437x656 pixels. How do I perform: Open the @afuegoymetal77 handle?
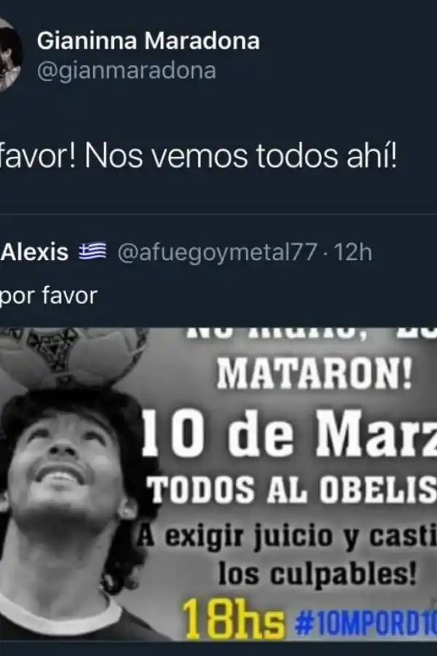217,253
